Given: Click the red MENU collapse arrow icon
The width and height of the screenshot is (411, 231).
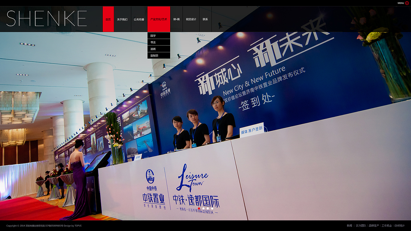Looking at the screenshot, I should [407, 3].
